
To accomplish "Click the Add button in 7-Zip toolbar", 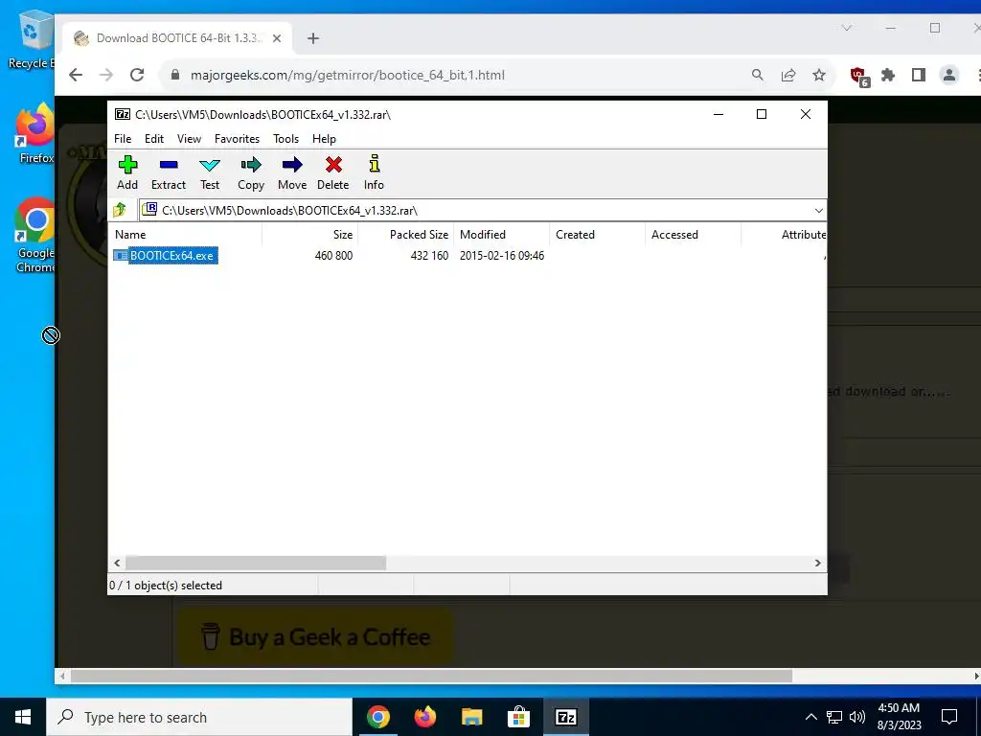I will pyautogui.click(x=127, y=172).
